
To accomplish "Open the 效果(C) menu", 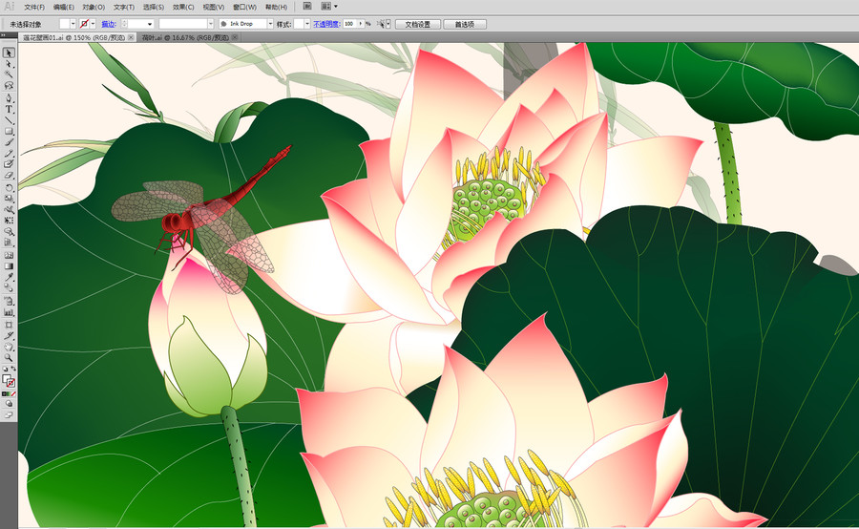I will click(183, 7).
